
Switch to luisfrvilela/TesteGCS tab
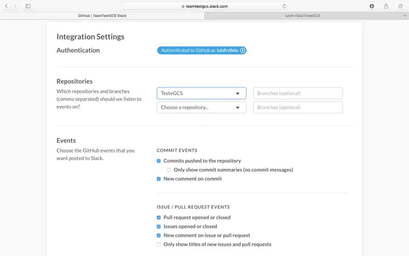coord(302,15)
